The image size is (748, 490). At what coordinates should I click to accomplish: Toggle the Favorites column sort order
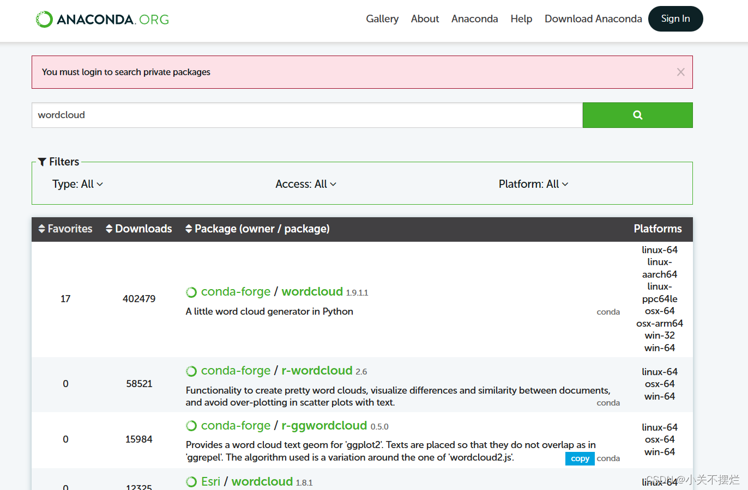[42, 229]
